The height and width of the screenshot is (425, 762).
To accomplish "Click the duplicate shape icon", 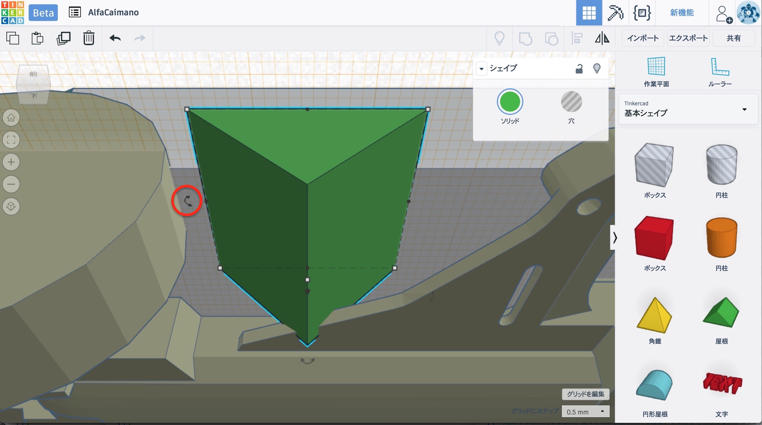I will pyautogui.click(x=63, y=38).
